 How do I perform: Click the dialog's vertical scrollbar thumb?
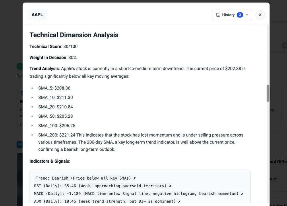[268, 93]
